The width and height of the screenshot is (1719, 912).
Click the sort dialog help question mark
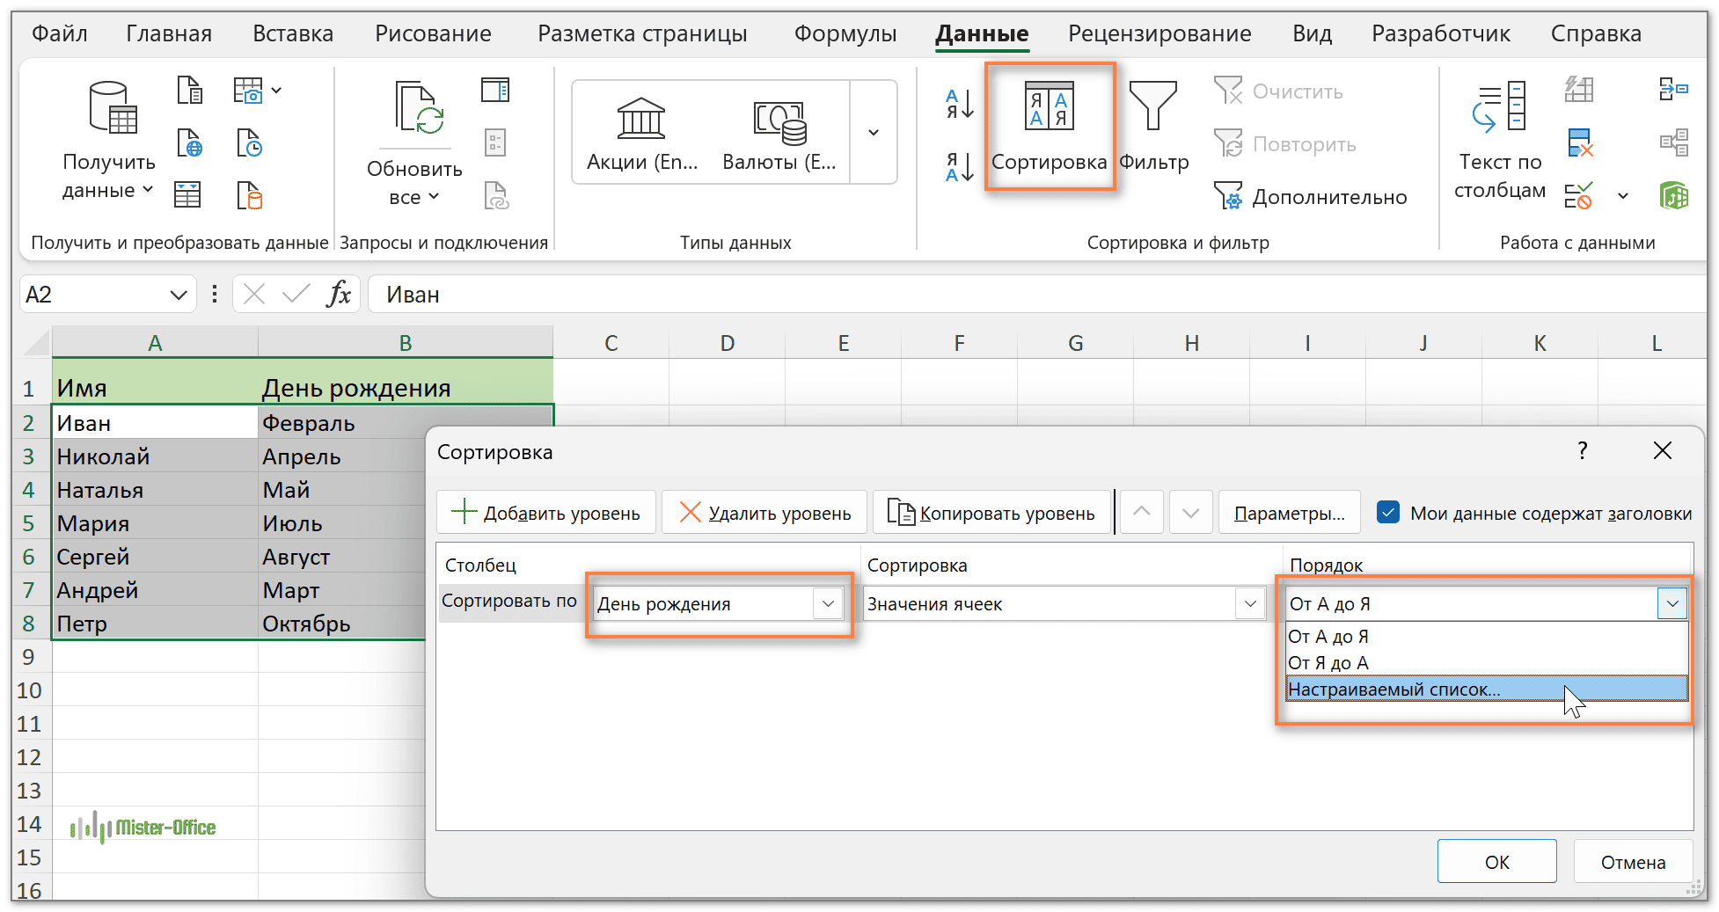1582,451
